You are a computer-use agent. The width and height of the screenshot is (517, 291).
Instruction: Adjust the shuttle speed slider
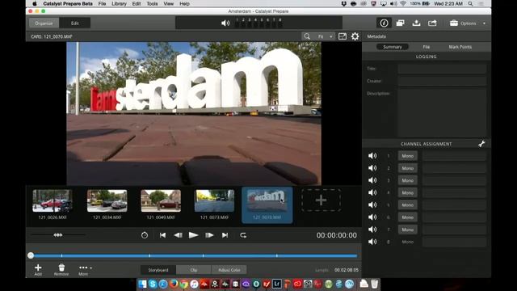(58, 235)
